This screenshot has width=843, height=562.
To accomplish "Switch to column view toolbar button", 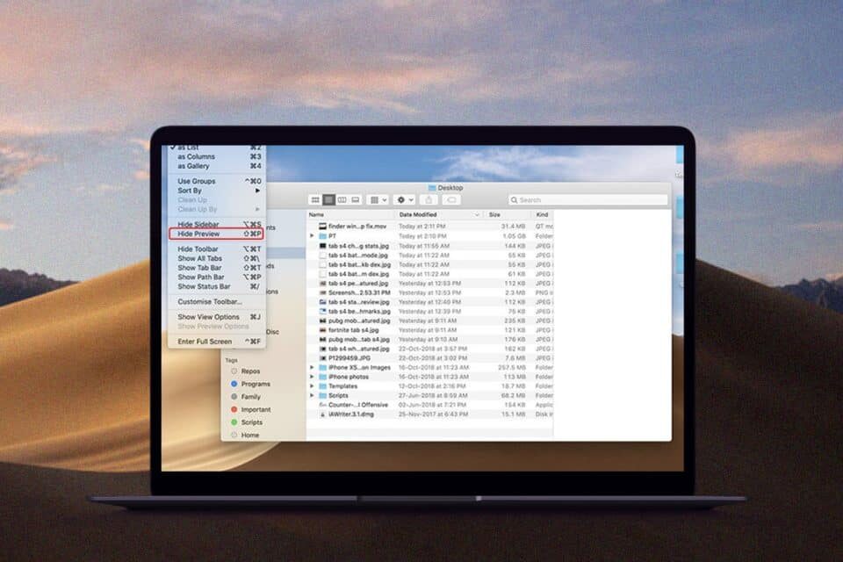I will click(342, 200).
